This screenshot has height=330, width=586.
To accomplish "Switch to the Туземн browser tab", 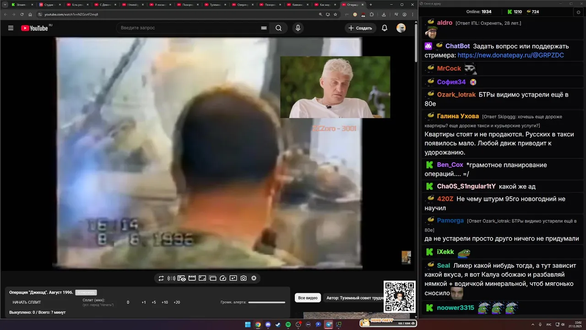I will tap(215, 5).
